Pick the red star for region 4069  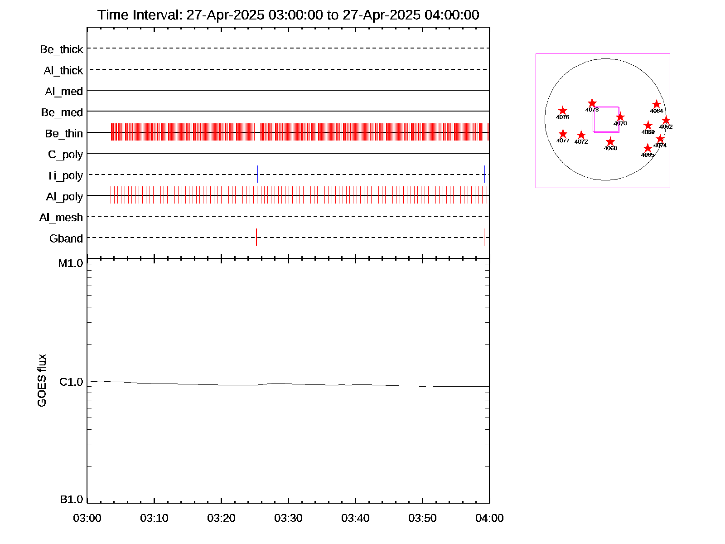[x=648, y=126]
